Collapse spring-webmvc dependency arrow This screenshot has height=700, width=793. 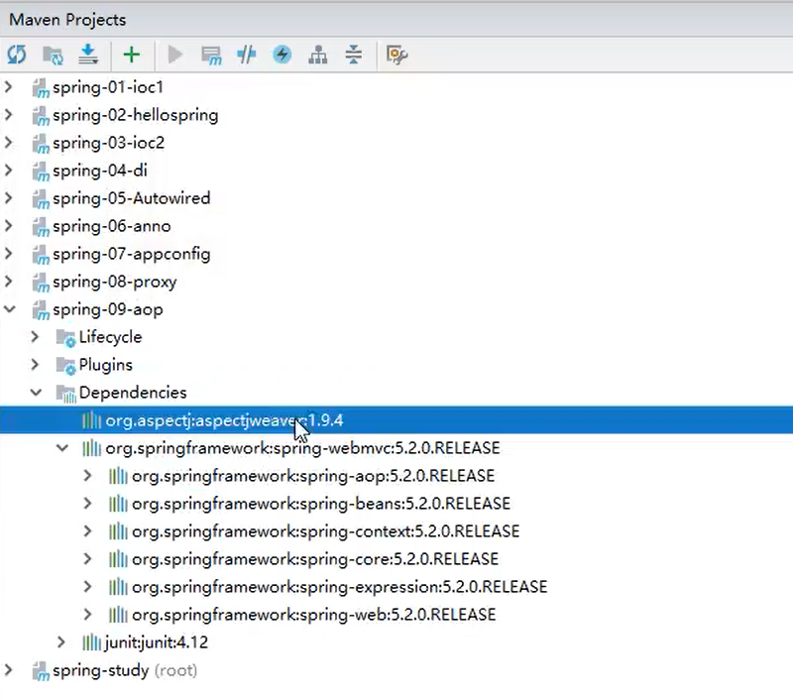tap(62, 448)
